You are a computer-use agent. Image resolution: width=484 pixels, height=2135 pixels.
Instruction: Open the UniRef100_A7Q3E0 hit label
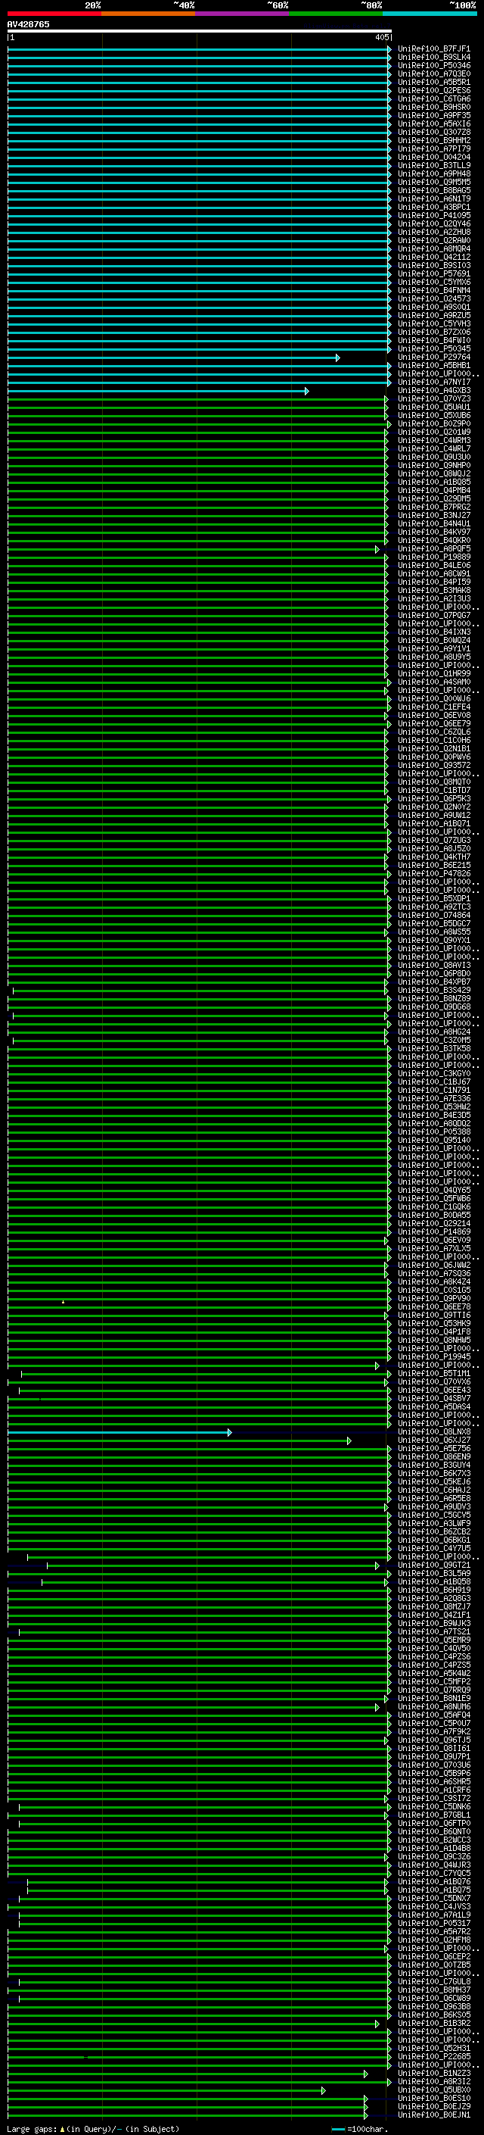pyautogui.click(x=434, y=73)
